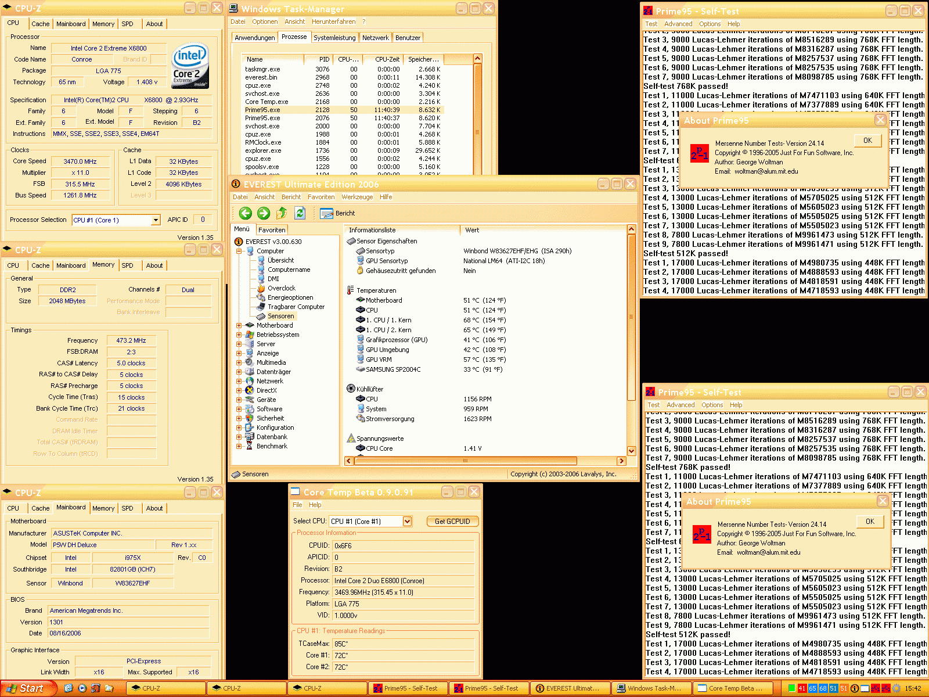This screenshot has width=929, height=697.
Task: Click the Tragbarer Computer laptop icon in tree
Action: [261, 307]
